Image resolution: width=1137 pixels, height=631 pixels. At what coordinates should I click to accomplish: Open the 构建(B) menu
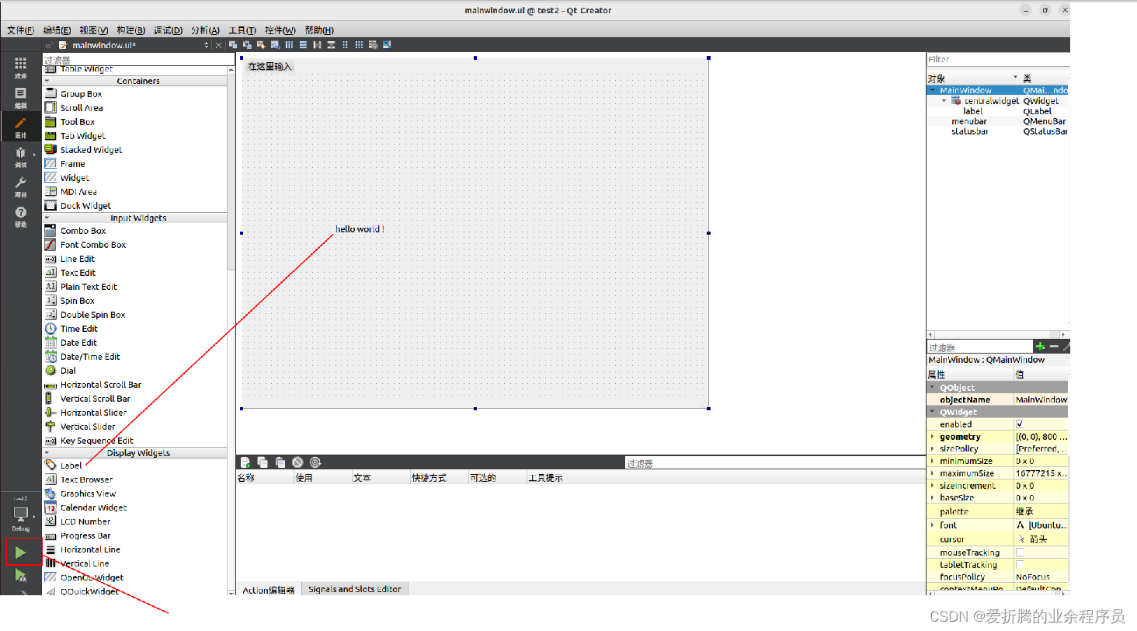point(130,30)
